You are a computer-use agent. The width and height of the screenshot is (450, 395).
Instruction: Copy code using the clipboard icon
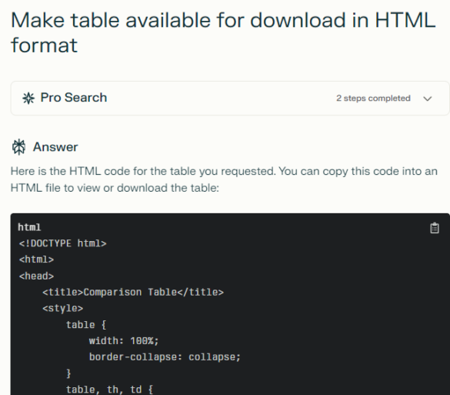point(434,228)
